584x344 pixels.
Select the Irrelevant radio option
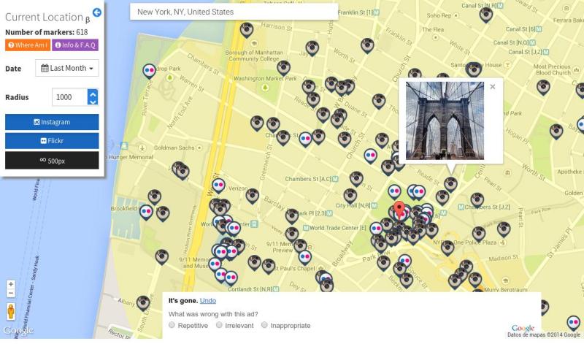[x=220, y=325]
